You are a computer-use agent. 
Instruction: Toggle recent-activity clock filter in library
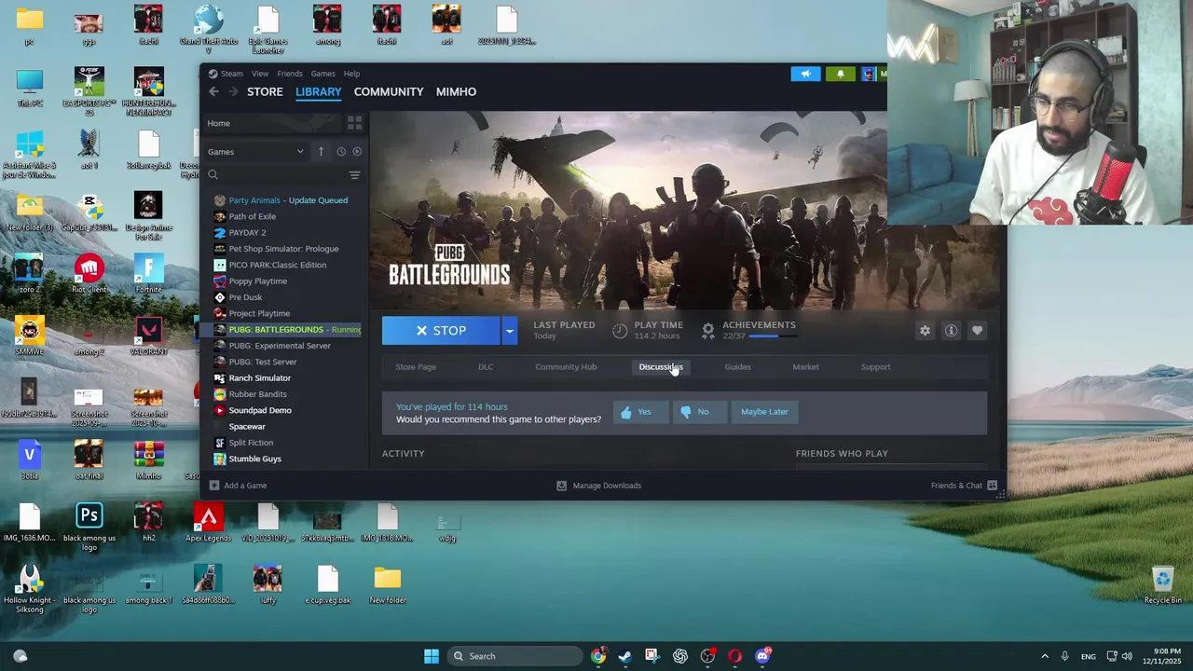point(340,152)
